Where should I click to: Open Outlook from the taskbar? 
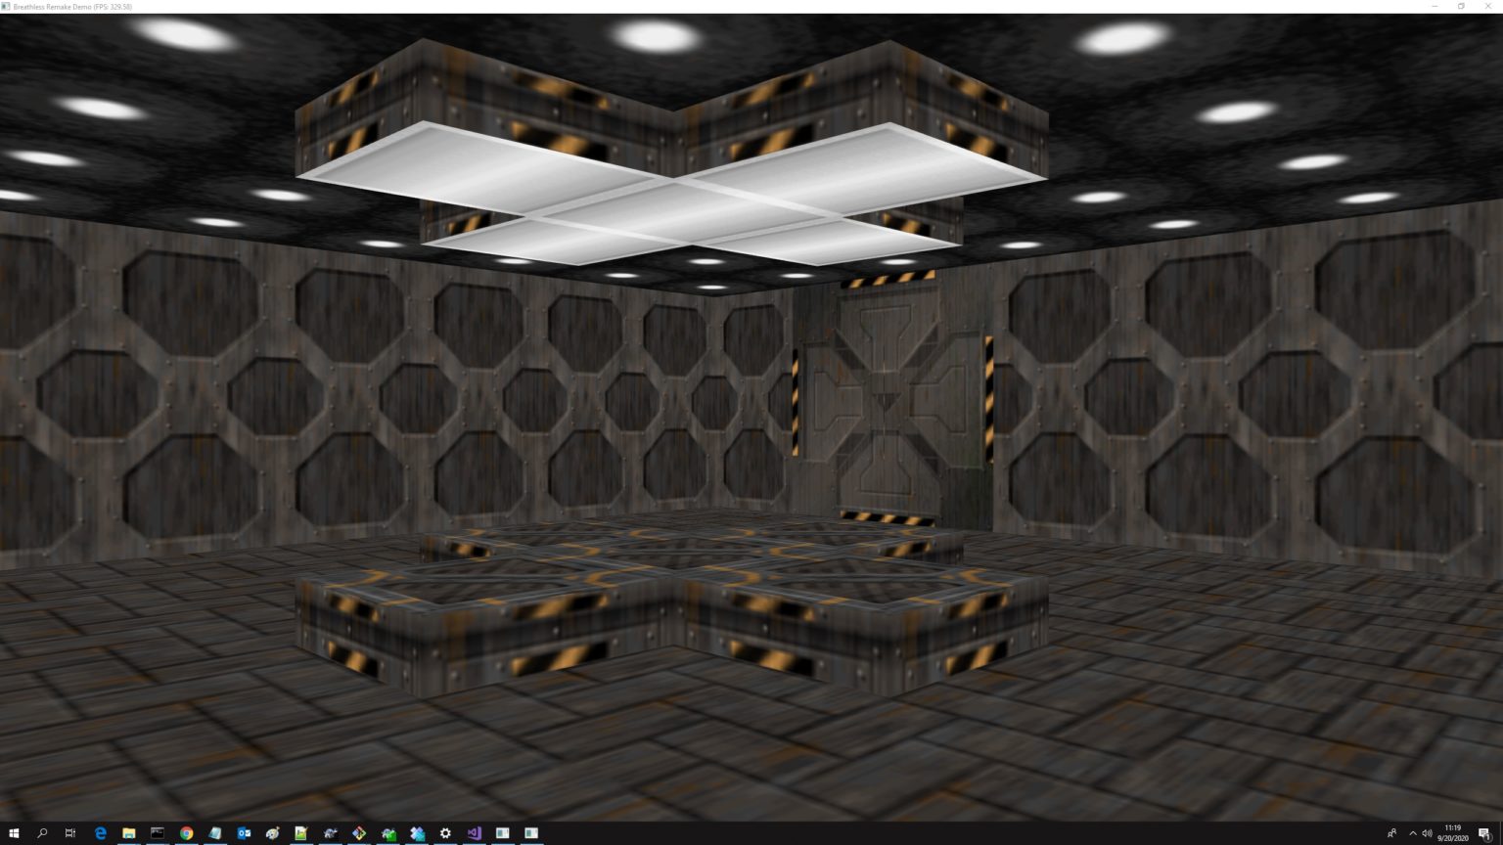(x=244, y=833)
